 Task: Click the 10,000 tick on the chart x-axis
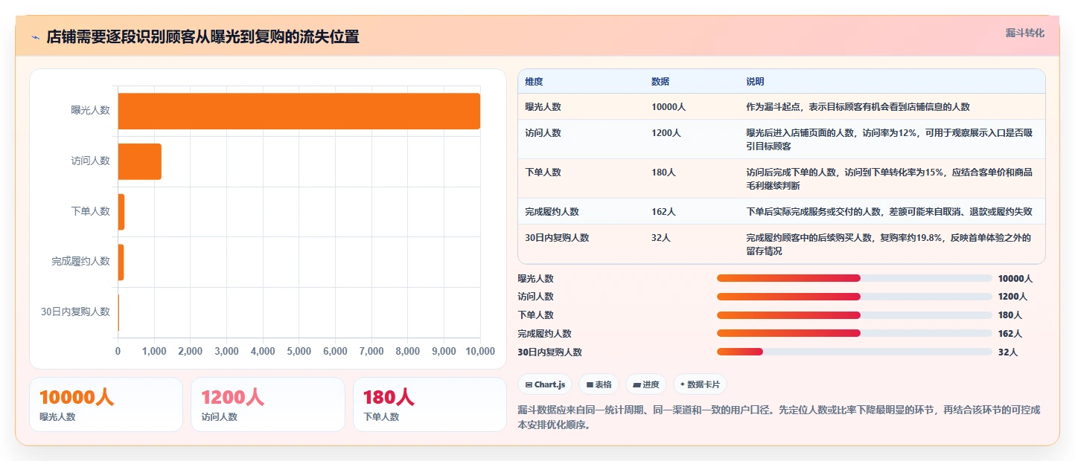coord(480,351)
